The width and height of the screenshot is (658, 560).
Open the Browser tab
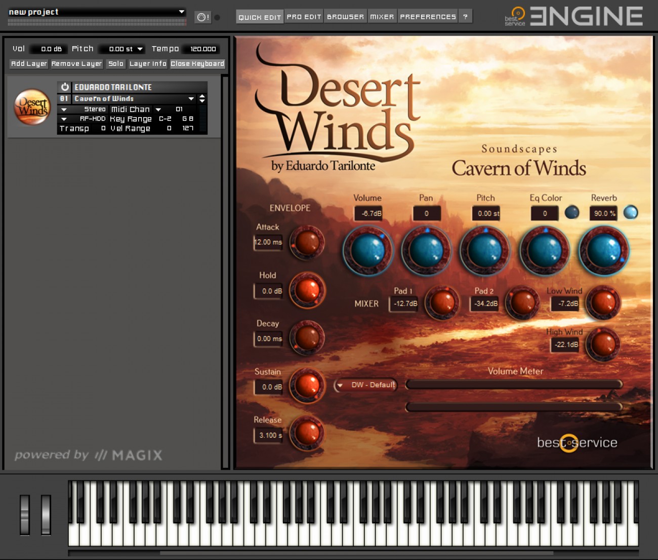click(345, 16)
